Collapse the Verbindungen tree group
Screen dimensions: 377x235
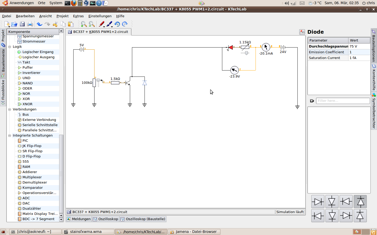(x=10, y=109)
